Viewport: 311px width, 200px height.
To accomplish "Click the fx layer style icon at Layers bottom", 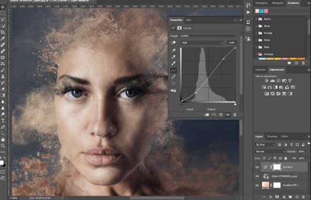I will 271,197.
